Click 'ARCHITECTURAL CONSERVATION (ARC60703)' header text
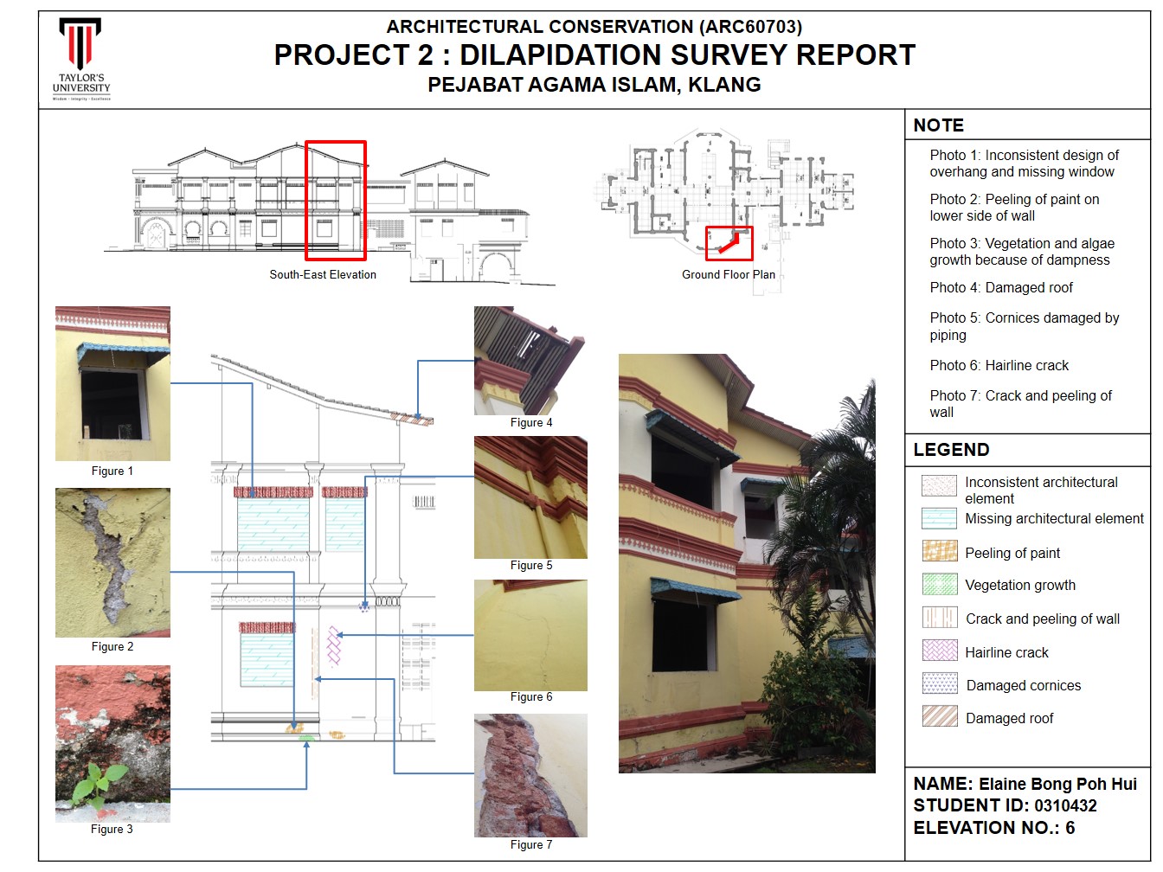The width and height of the screenshot is (1163, 872). 594,27
